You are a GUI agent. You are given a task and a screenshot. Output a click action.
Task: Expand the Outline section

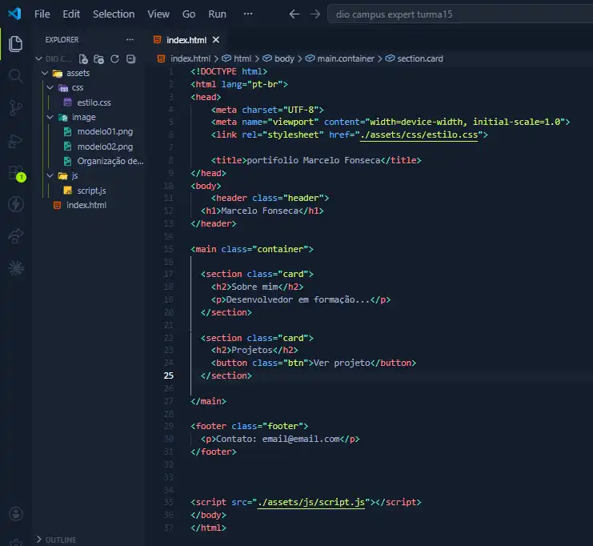coord(60,540)
